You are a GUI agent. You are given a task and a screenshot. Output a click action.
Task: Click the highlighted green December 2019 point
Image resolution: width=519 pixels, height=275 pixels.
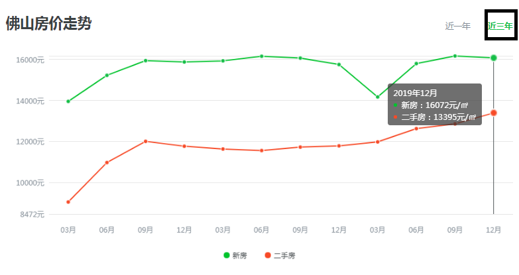click(x=494, y=58)
